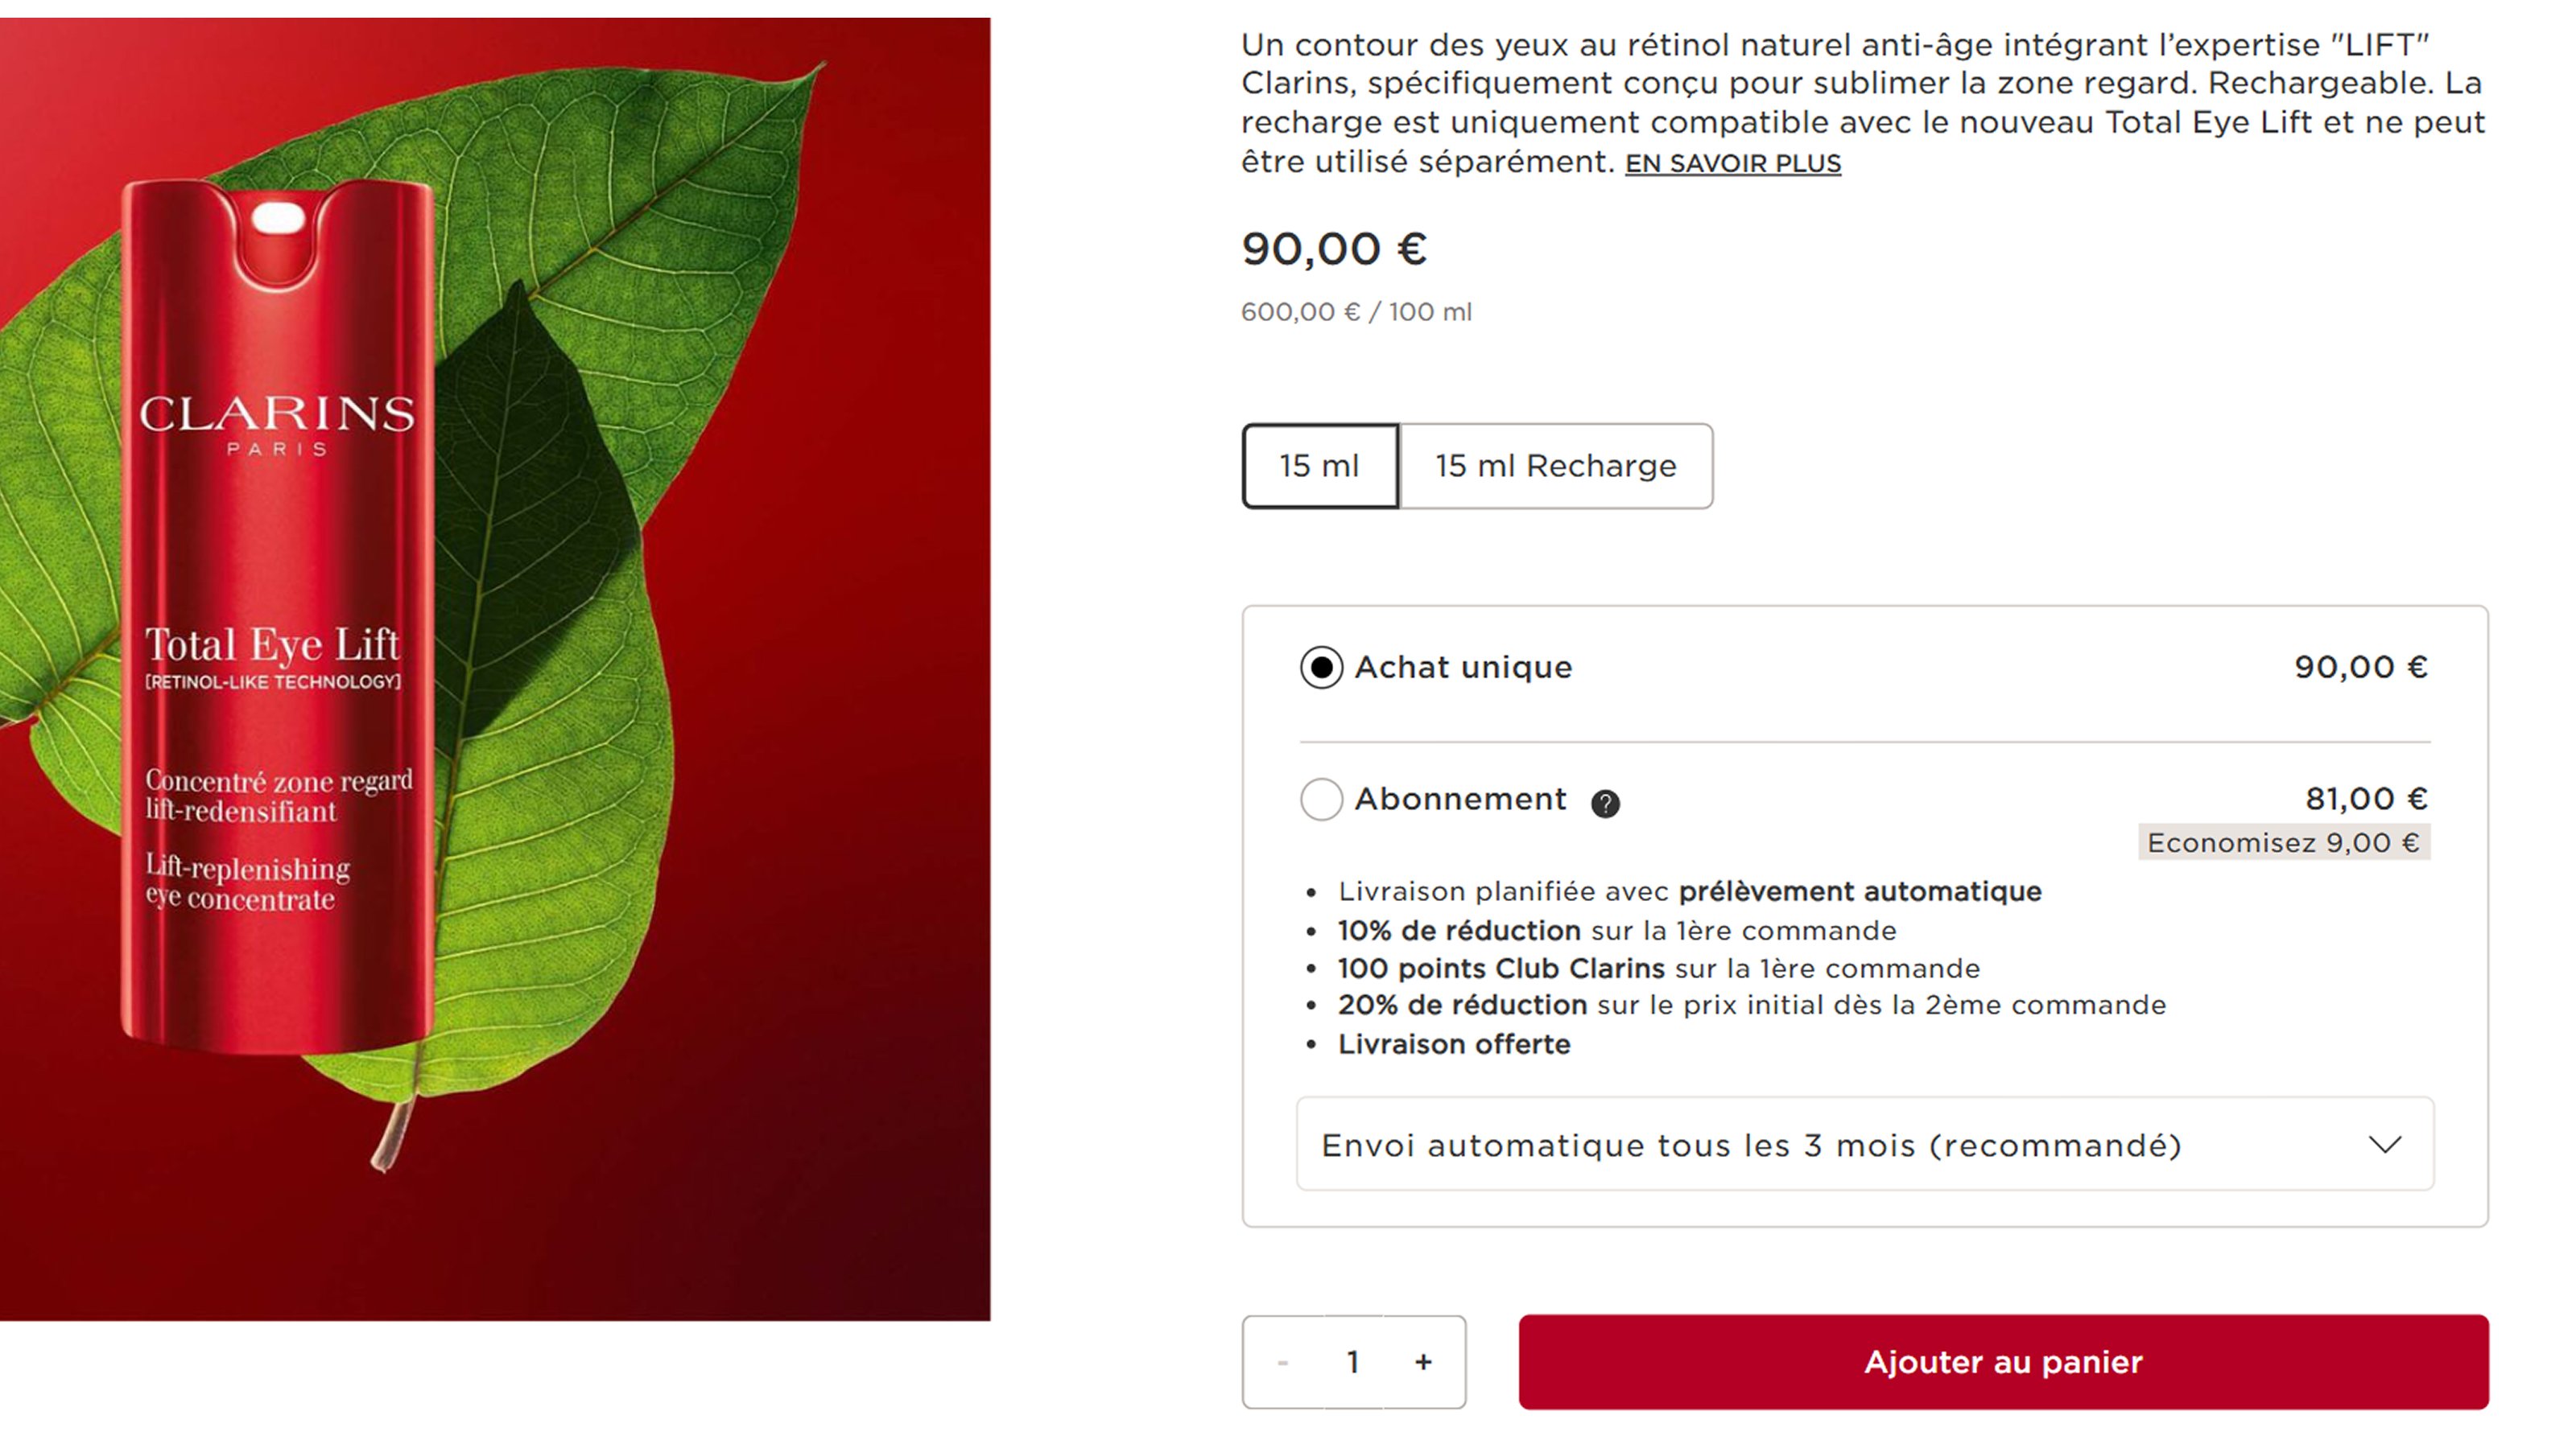This screenshot has width=2576, height=1448.
Task: Click the plus icon to increase quantity
Action: [1424, 1361]
